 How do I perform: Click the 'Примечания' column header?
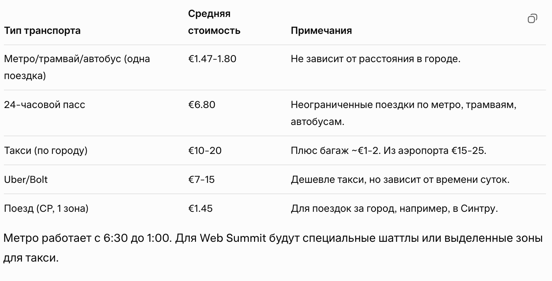tap(321, 30)
